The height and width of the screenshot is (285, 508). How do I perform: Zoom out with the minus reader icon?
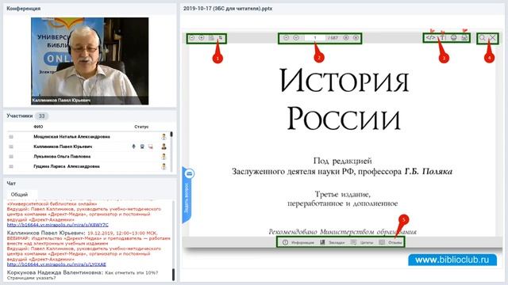click(x=192, y=38)
